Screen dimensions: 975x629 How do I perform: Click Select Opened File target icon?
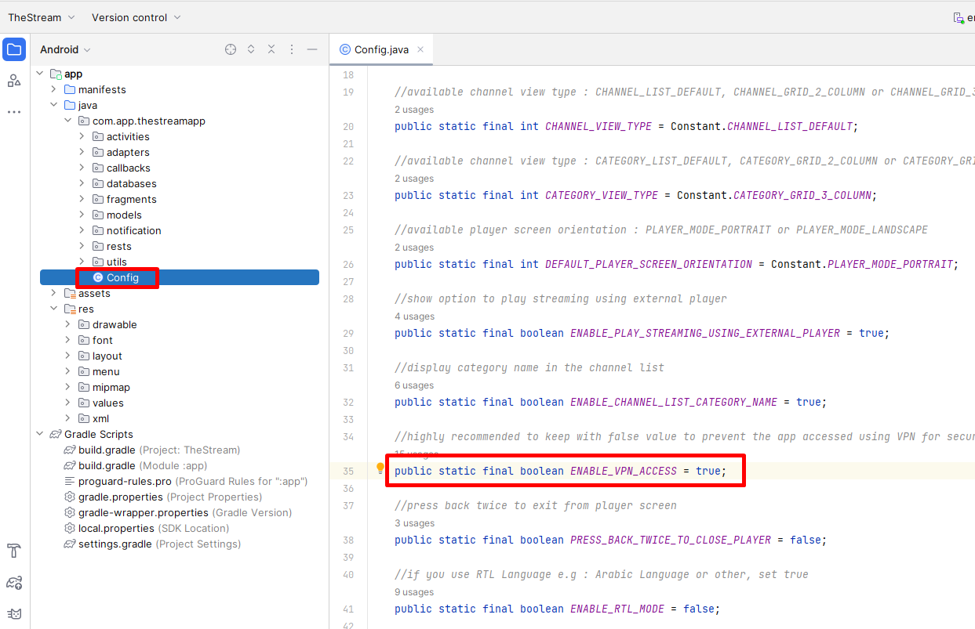pyautogui.click(x=231, y=49)
